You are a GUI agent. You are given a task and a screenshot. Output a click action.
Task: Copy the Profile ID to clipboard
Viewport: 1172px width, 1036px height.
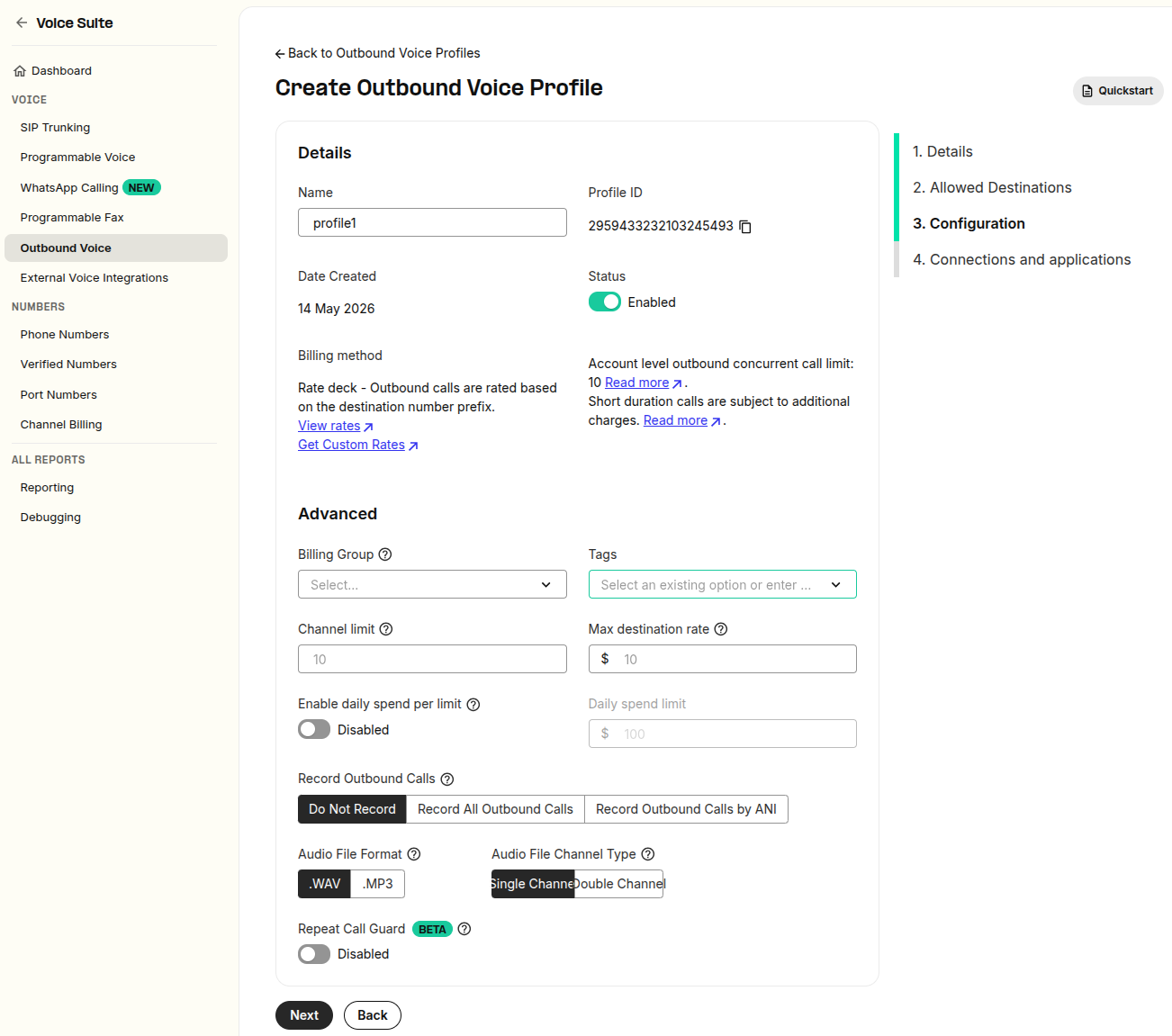click(x=745, y=227)
